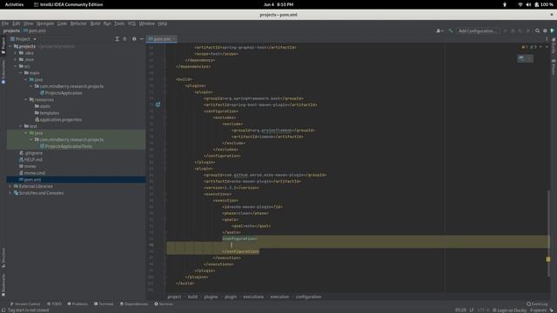This screenshot has height=313, width=557.
Task: Open the user account dropdown icon
Action: pyautogui.click(x=440, y=31)
